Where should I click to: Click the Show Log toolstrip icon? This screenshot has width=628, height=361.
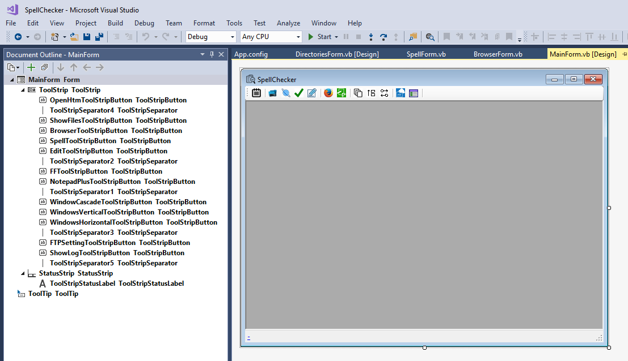414,93
